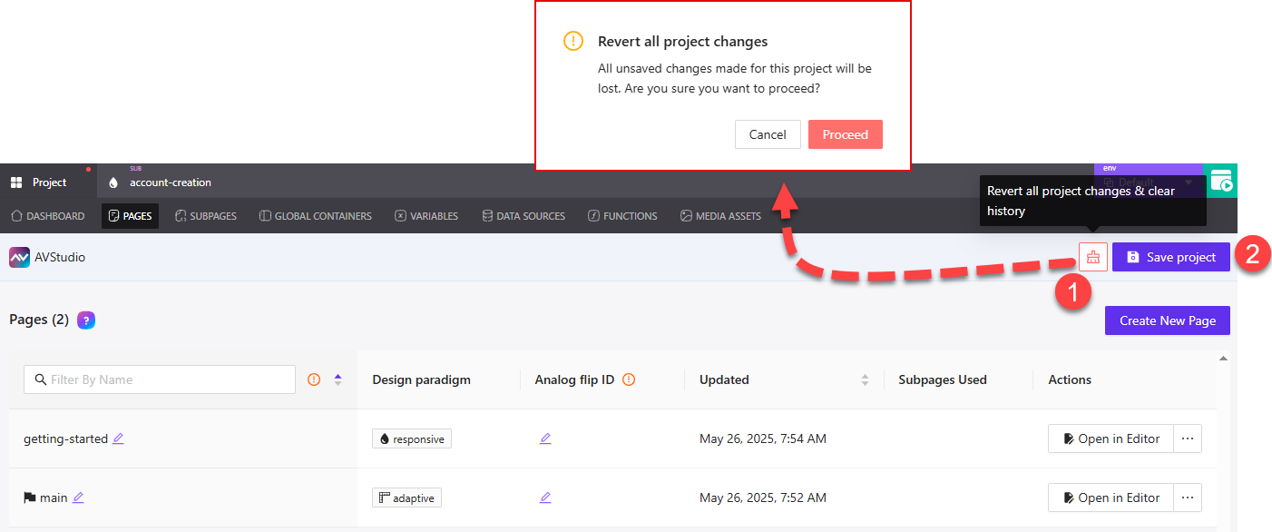Click the AVStudio logo
Viewport: 1272px width, 532px height.
(x=20, y=257)
